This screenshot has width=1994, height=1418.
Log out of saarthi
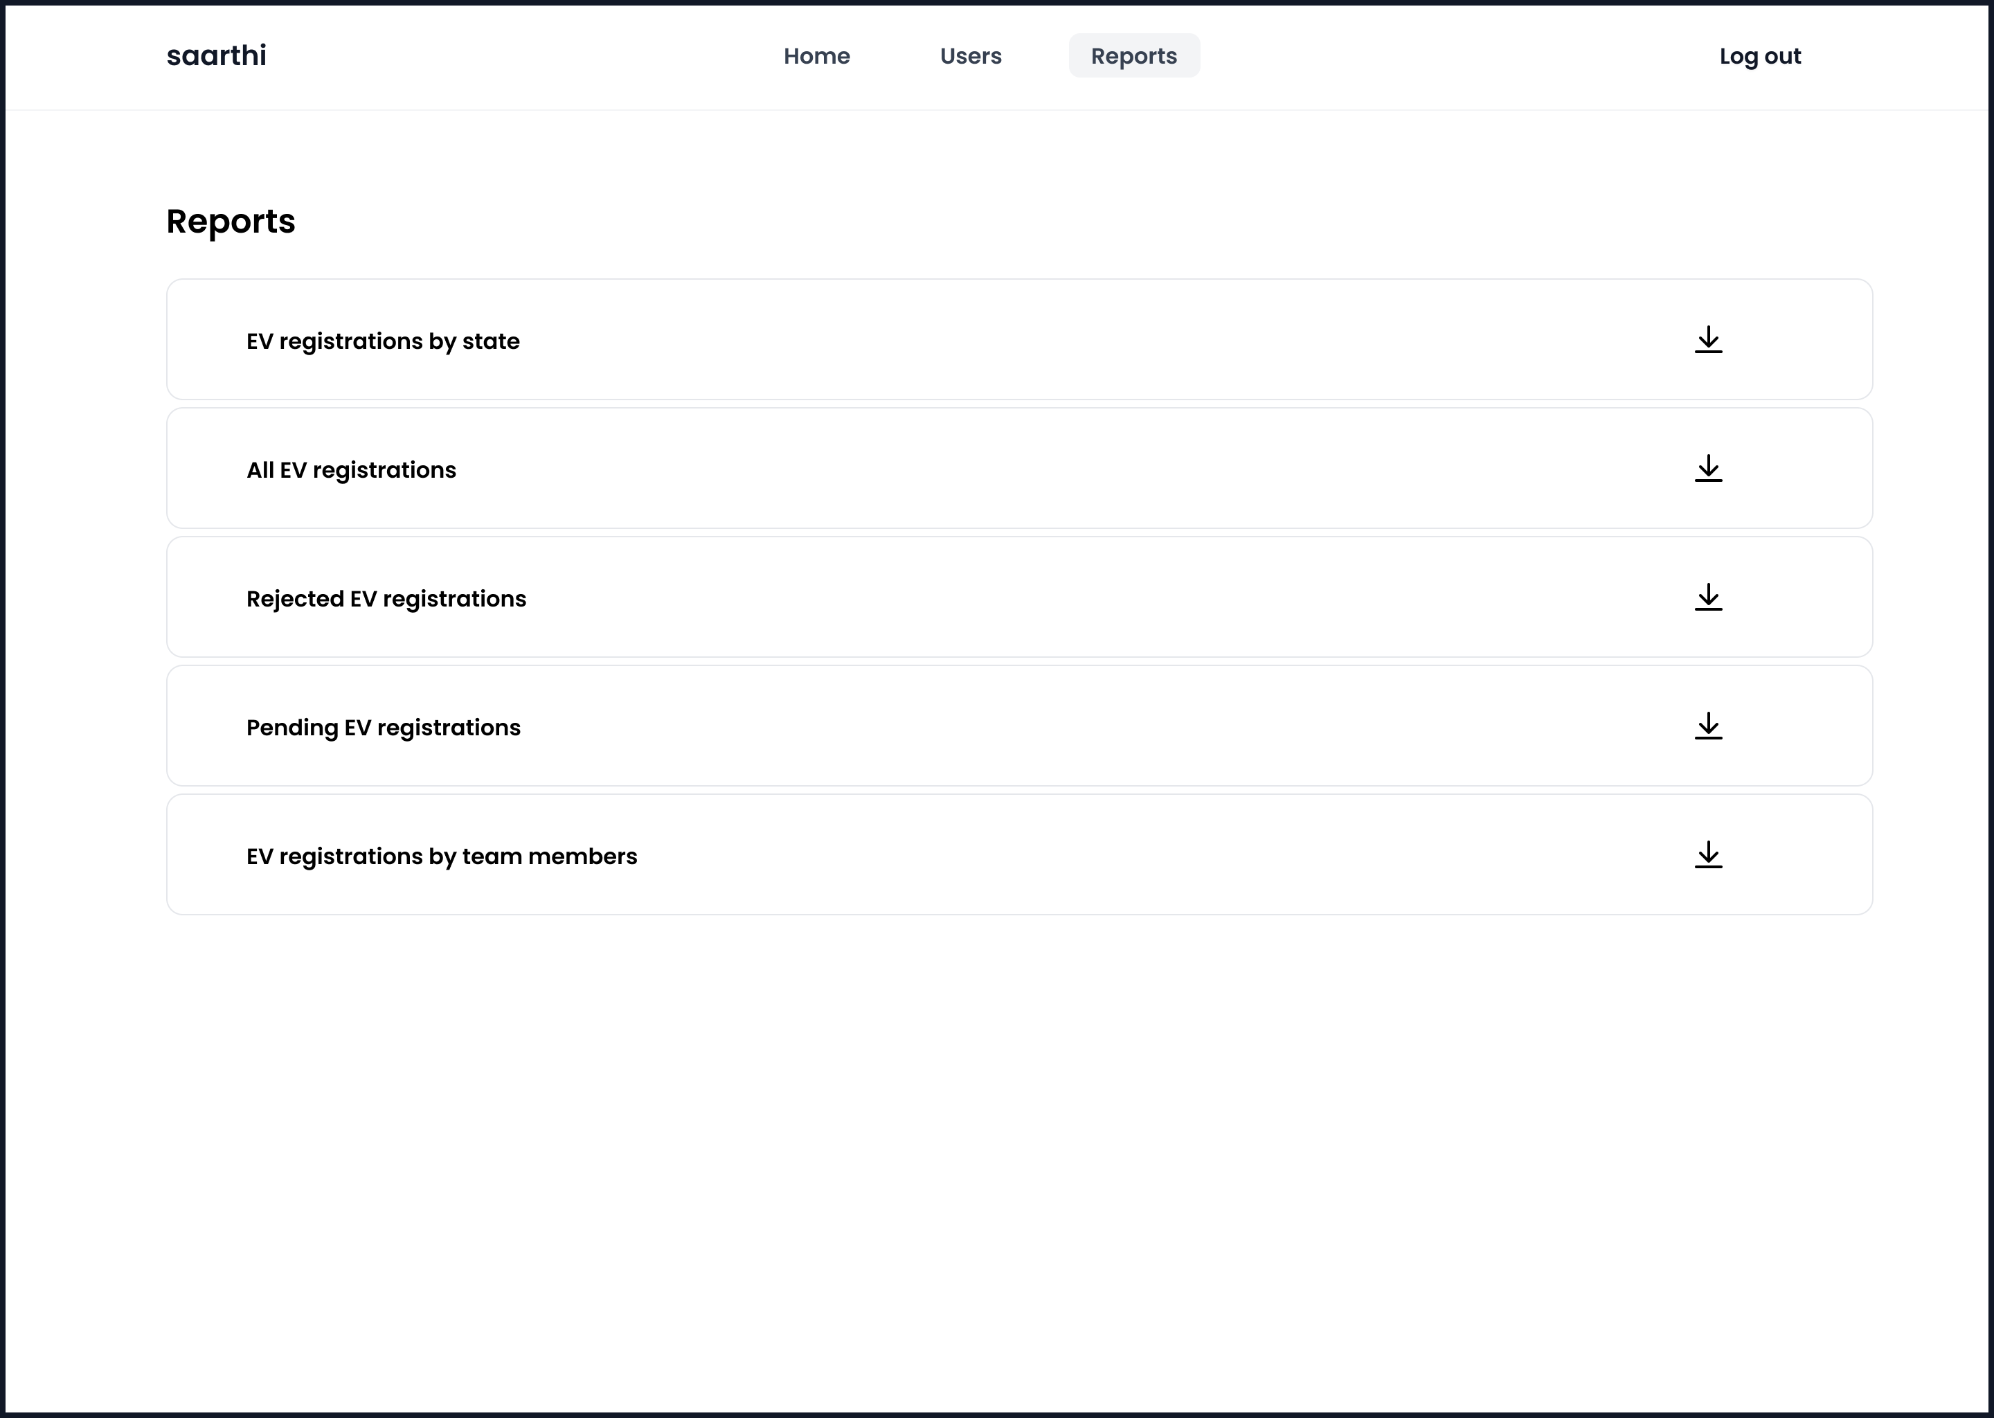pyautogui.click(x=1759, y=56)
